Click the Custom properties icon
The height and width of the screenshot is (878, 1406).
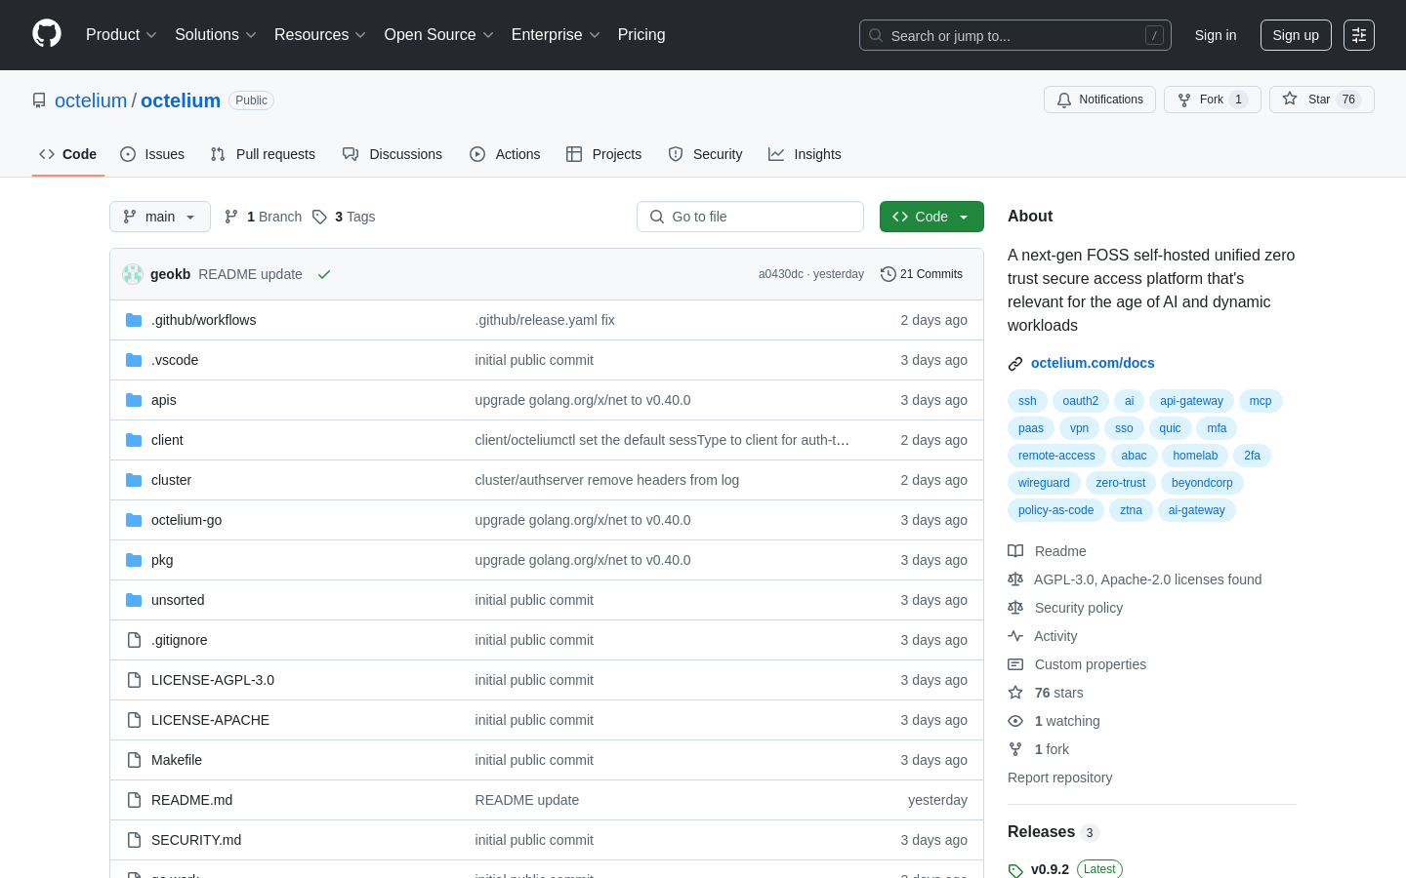(1015, 664)
